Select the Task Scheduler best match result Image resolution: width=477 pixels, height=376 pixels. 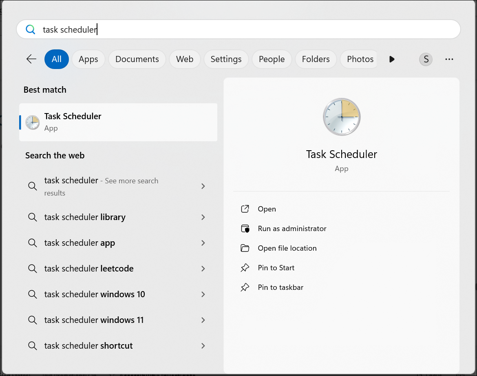point(118,122)
